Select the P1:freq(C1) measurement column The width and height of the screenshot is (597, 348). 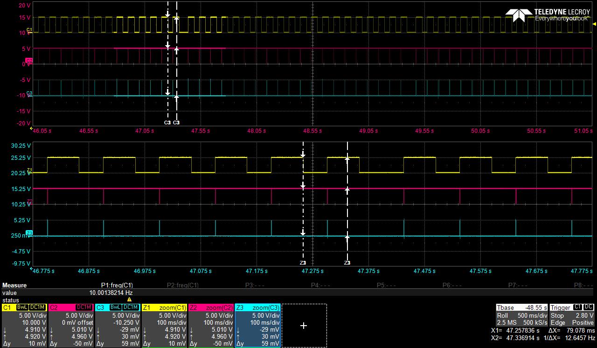117,285
